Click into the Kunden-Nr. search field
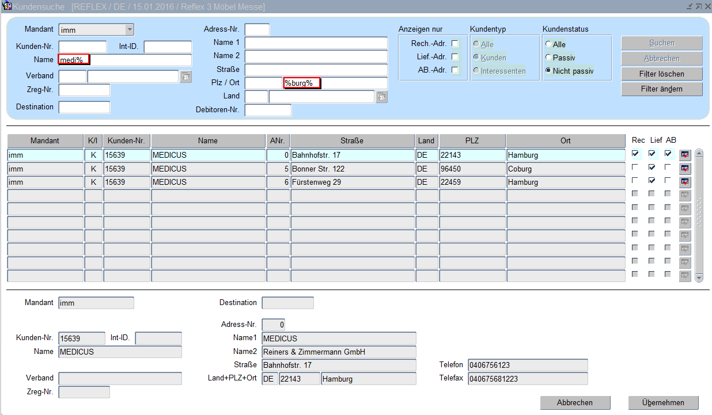712x415 pixels. tap(82, 47)
